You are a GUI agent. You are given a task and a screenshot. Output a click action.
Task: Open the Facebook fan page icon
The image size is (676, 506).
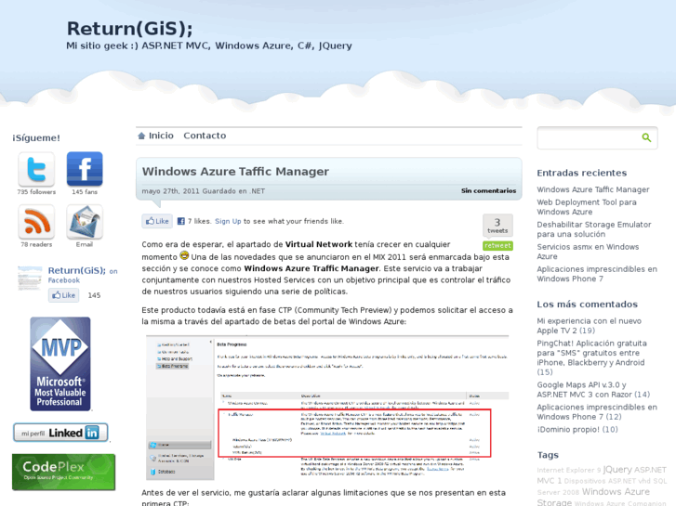pyautogui.click(x=85, y=169)
